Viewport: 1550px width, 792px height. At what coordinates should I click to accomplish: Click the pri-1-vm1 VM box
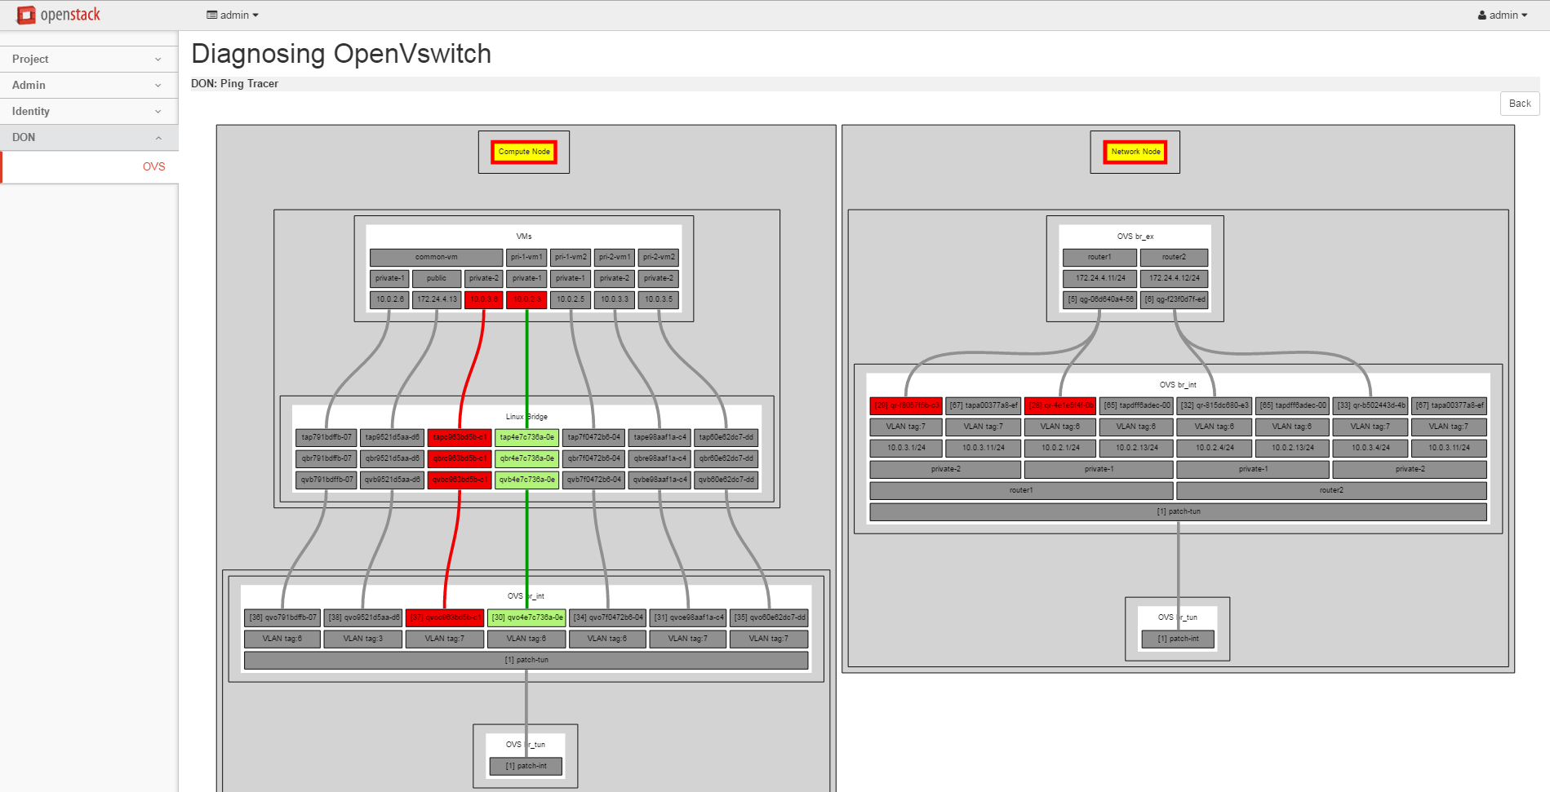(x=526, y=257)
